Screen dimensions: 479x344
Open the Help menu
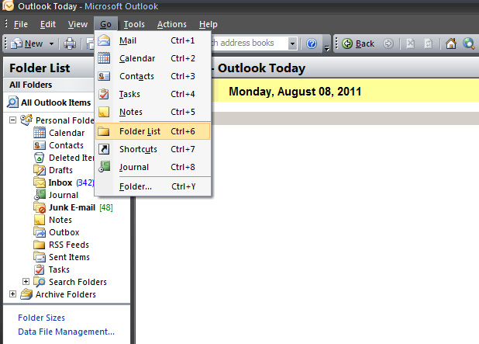(x=208, y=24)
